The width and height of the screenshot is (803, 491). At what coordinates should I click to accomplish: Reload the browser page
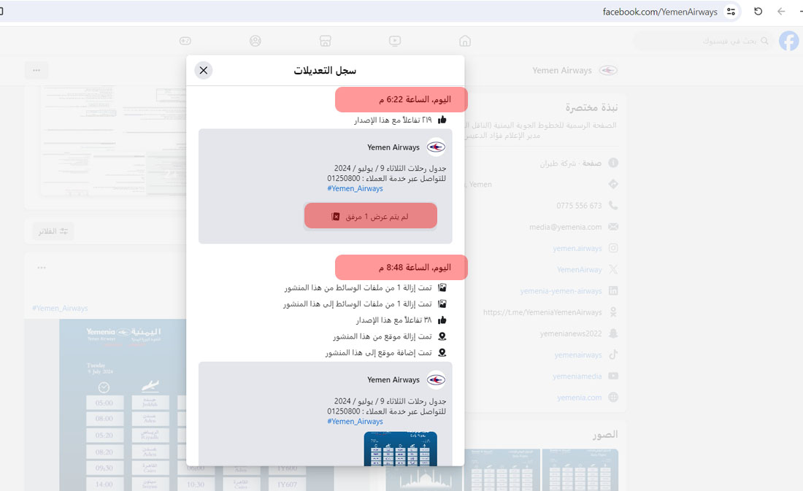point(758,11)
